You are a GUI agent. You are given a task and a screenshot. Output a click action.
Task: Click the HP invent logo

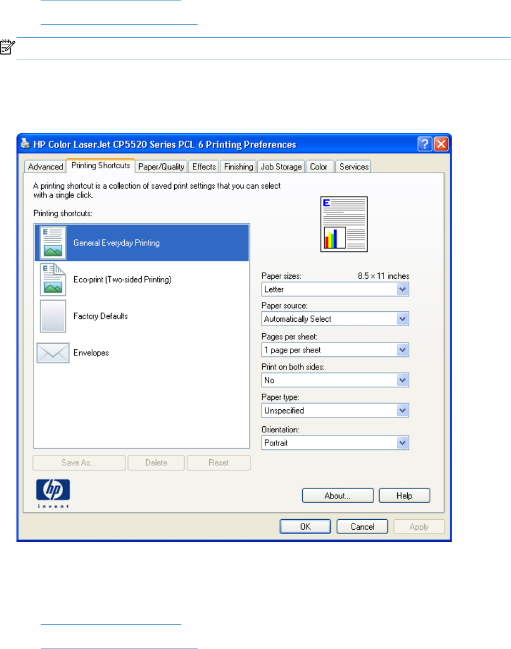click(x=53, y=493)
